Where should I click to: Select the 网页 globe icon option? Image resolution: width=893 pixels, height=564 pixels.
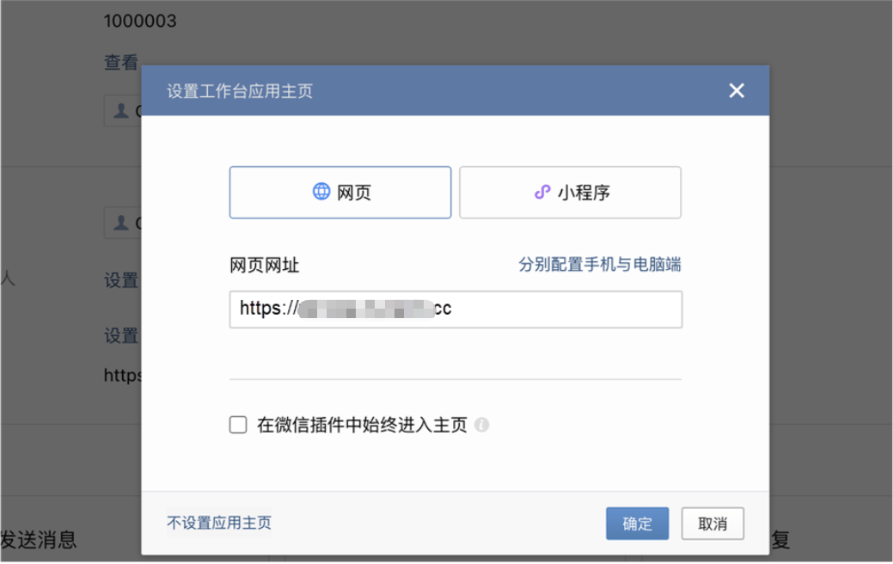tap(321, 192)
